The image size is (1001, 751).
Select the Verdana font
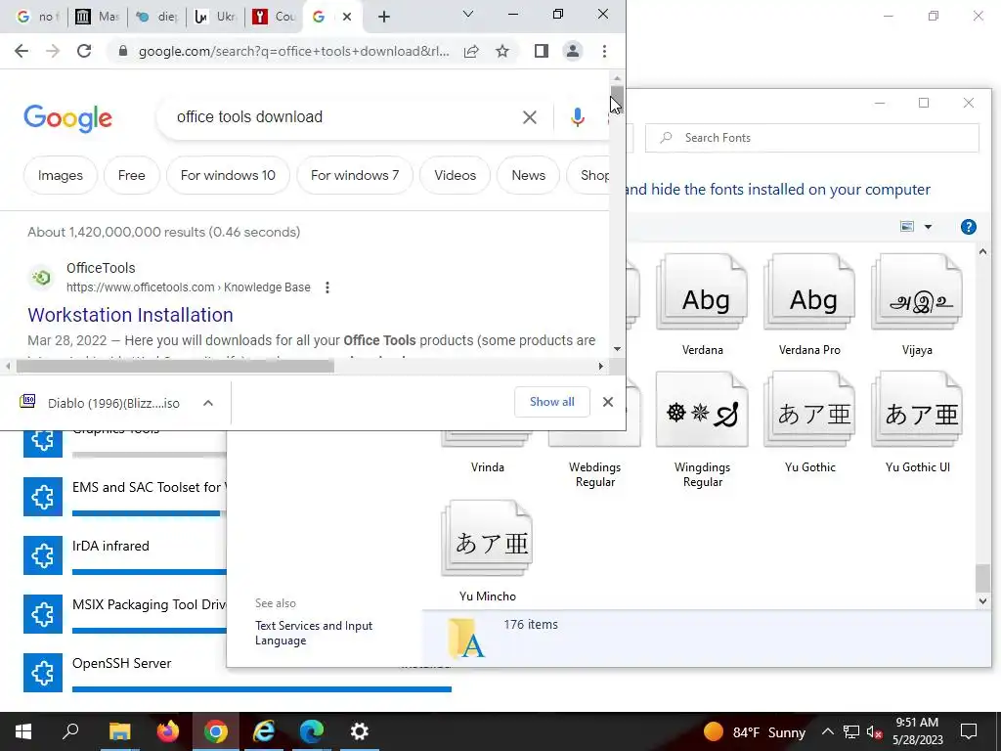pos(702,305)
